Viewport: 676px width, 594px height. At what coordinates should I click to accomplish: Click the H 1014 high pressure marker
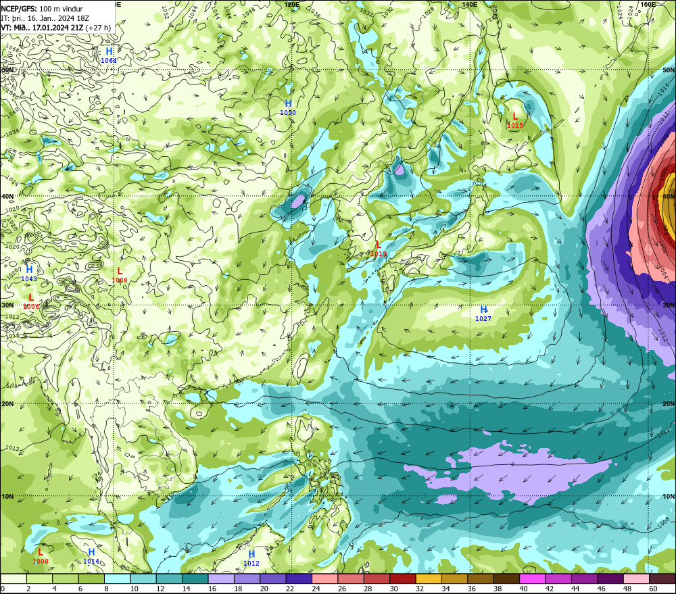coord(91,557)
